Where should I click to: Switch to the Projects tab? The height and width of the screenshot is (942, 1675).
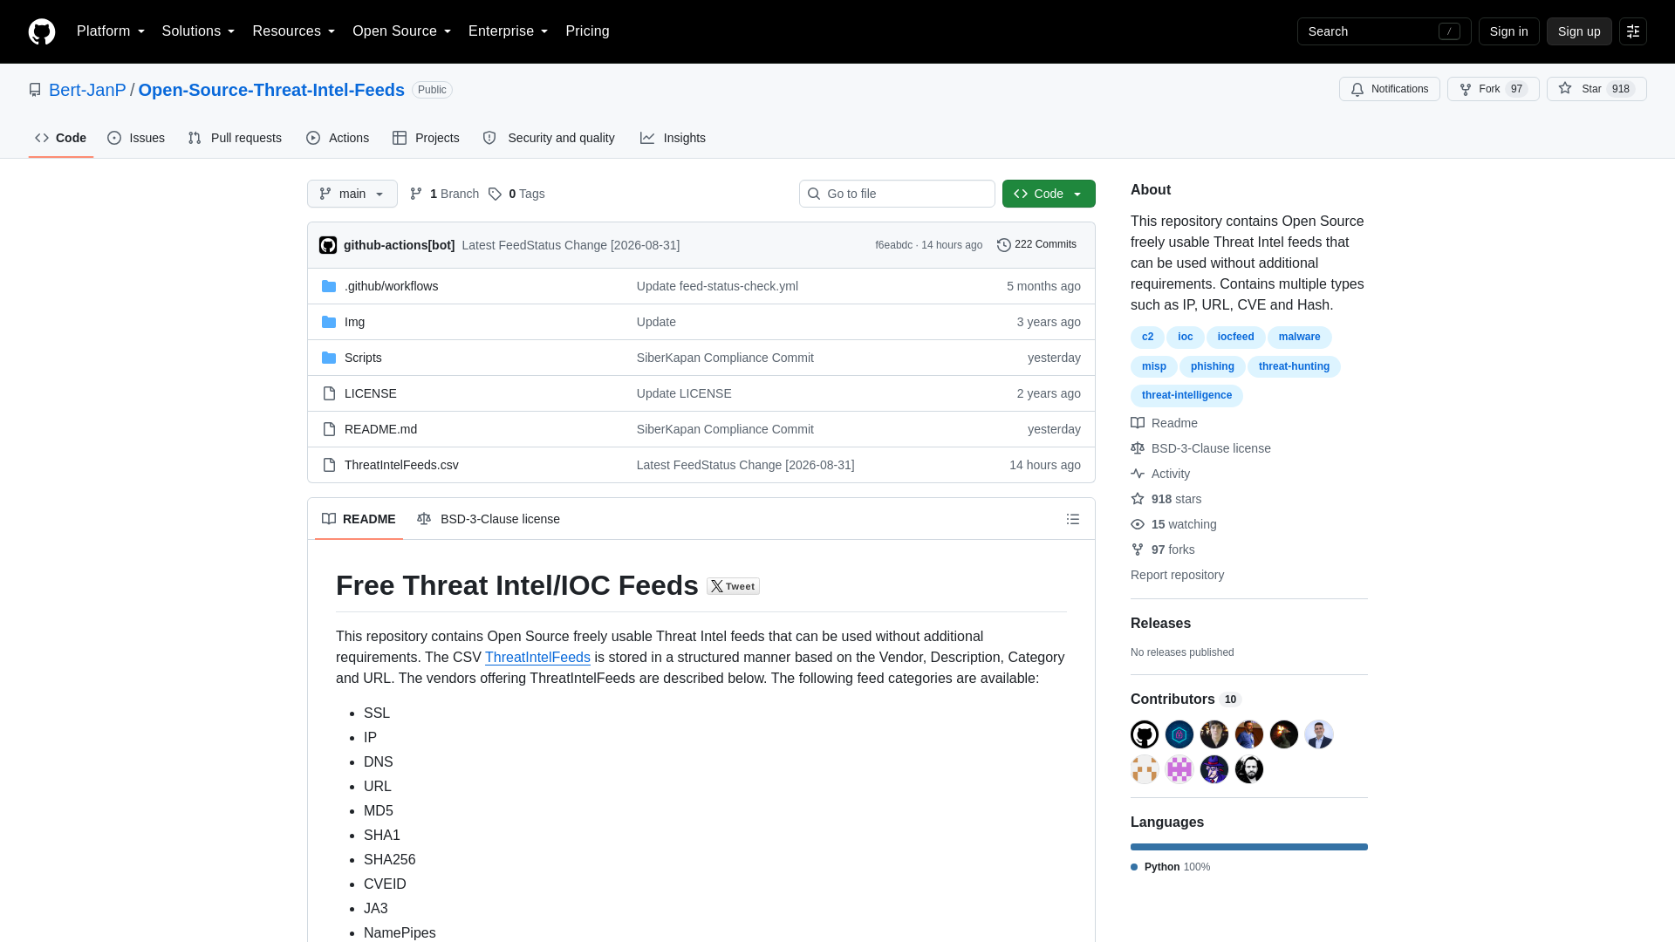click(x=426, y=138)
